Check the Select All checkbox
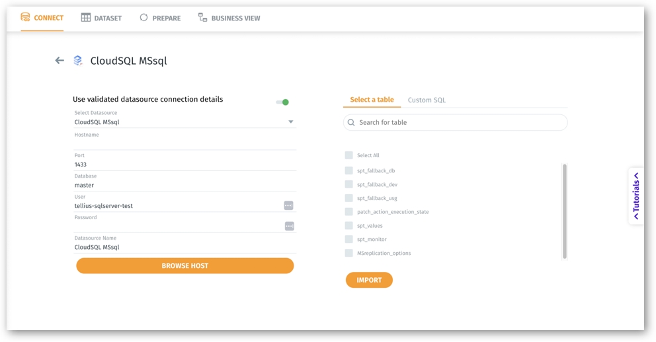Image resolution: width=656 pixels, height=342 pixels. [348, 155]
